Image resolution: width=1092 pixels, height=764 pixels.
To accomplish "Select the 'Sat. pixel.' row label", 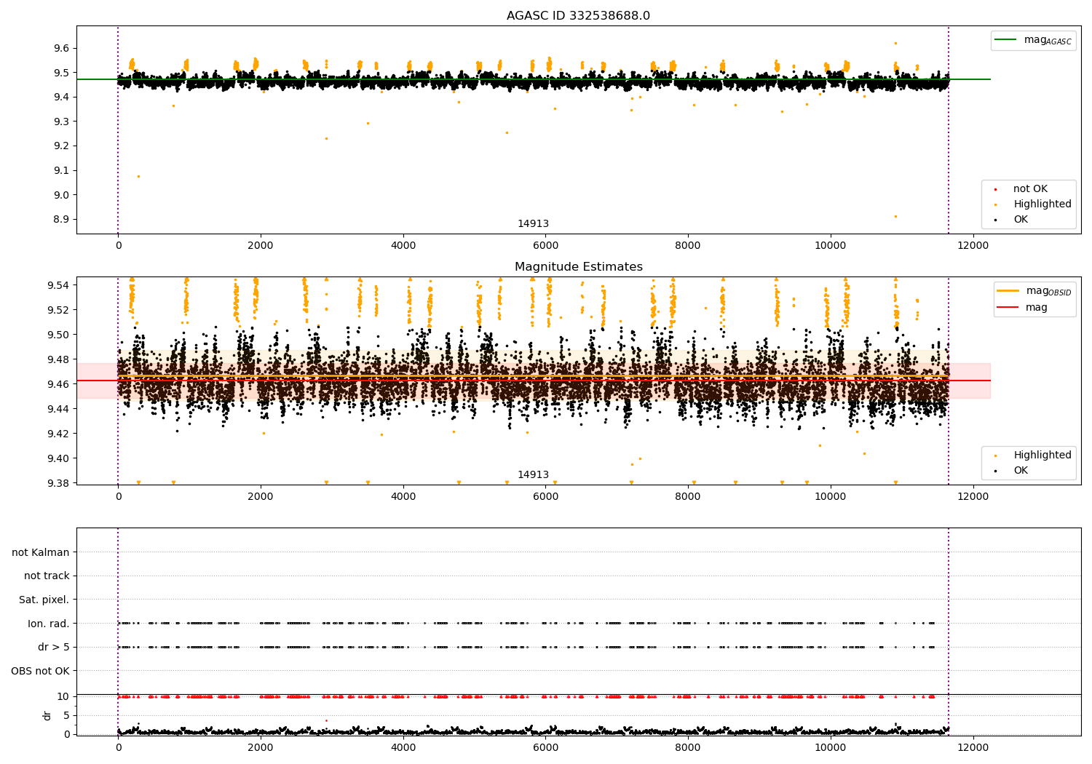I will [44, 600].
